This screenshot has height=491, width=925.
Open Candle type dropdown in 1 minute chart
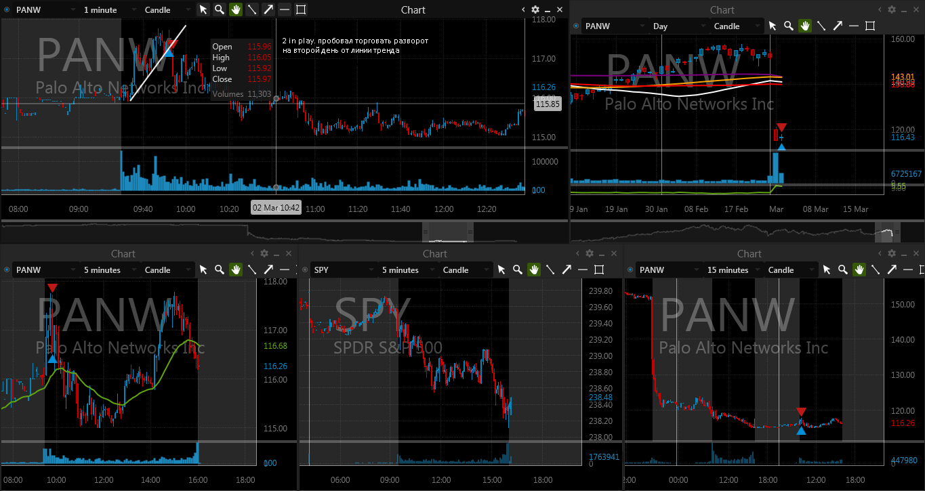pyautogui.click(x=167, y=10)
